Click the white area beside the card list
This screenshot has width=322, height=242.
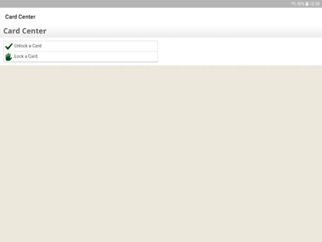point(240,51)
